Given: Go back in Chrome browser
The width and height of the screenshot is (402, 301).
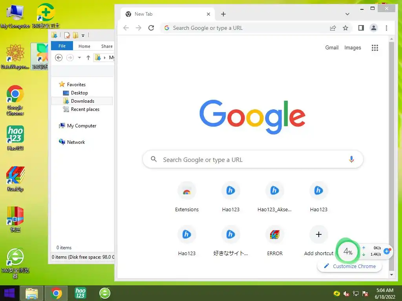Looking at the screenshot, I should [126, 28].
